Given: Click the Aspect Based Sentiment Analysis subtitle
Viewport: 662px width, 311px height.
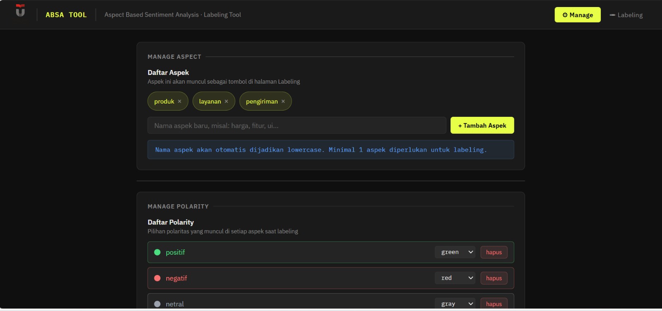Looking at the screenshot, I should click(173, 15).
